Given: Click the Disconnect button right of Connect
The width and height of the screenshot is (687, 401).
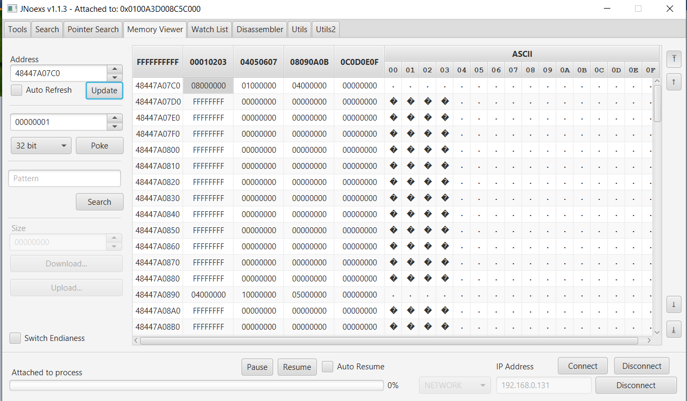Looking at the screenshot, I should (641, 366).
